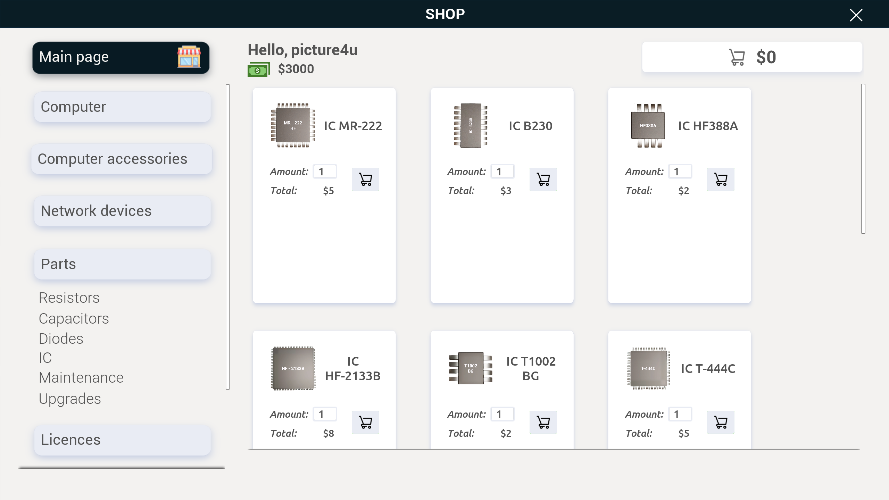Edit amount field for IC MR-222

point(325,172)
